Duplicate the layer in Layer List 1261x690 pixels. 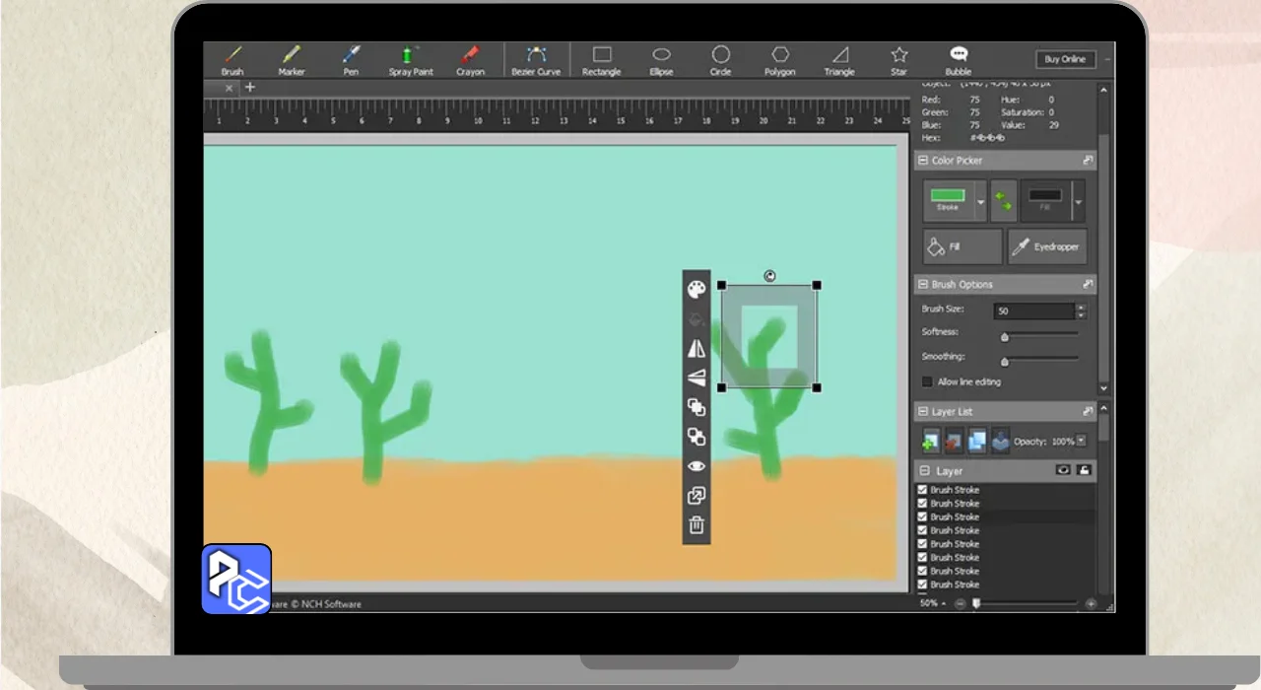point(977,441)
